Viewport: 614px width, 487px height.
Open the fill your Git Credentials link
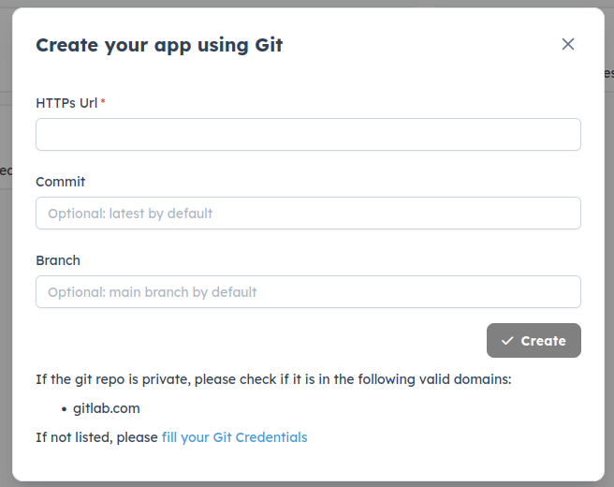234,437
